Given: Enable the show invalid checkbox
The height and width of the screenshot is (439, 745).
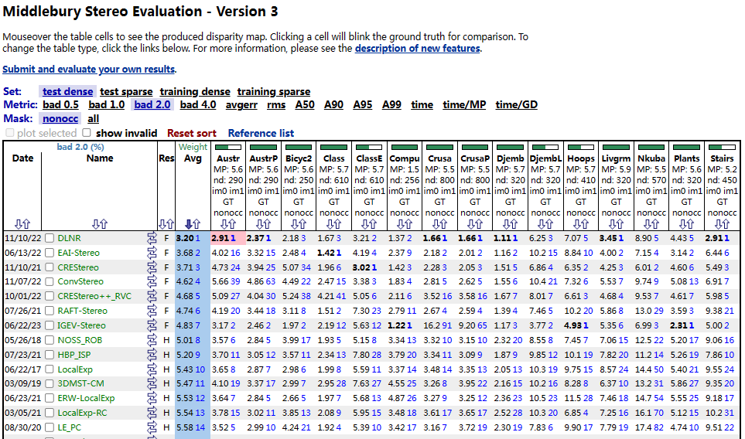Looking at the screenshot, I should click(87, 133).
